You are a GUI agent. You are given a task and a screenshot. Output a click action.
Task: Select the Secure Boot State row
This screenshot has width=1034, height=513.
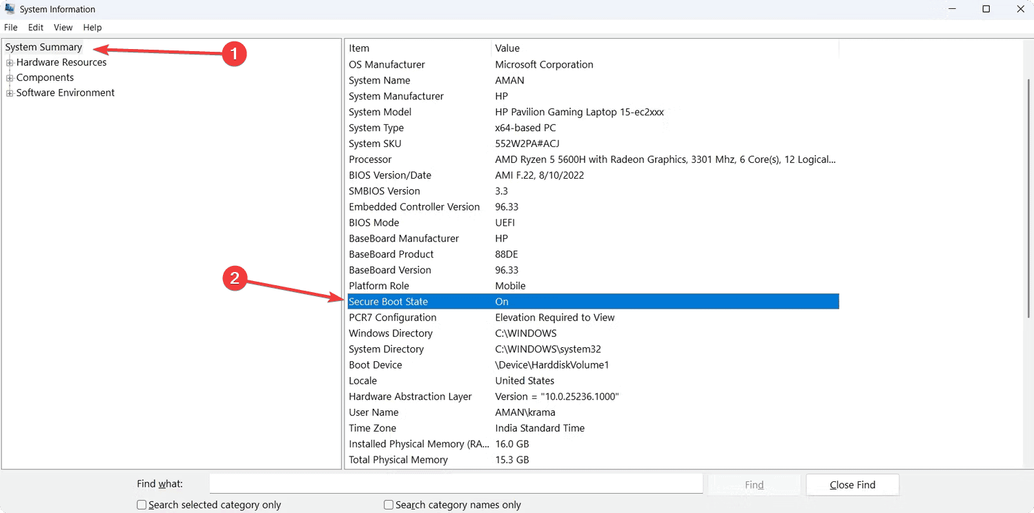388,302
